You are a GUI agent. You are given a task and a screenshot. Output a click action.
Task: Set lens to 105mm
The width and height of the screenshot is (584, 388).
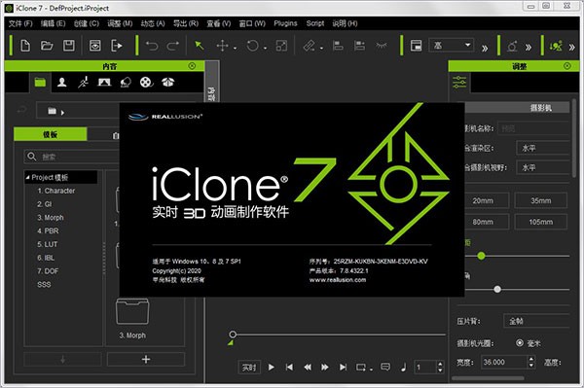[541, 222]
